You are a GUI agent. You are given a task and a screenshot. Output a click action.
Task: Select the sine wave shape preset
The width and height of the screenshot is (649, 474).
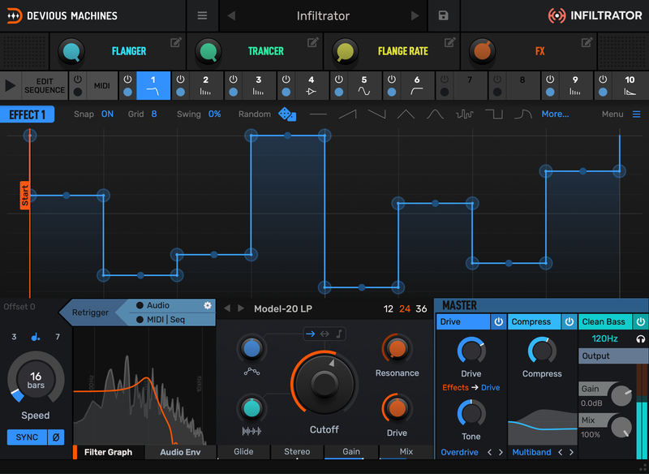[x=436, y=114]
